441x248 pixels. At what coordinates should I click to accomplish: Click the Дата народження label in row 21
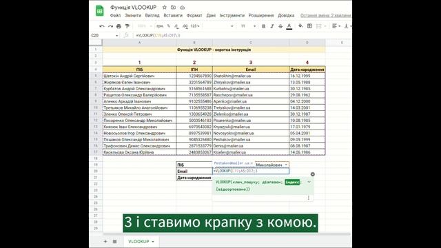[194, 178]
